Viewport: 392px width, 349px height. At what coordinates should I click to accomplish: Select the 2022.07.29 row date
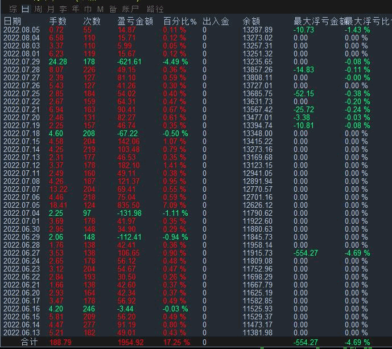pyautogui.click(x=22, y=61)
